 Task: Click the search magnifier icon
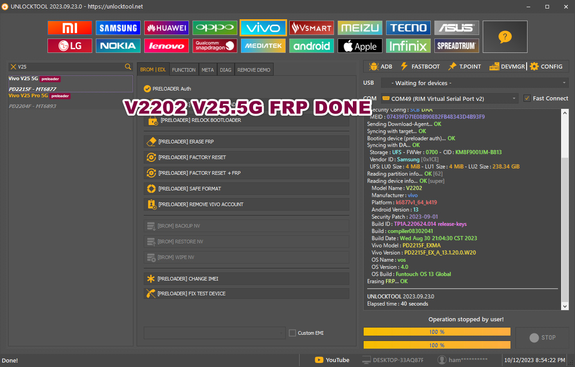tap(128, 67)
